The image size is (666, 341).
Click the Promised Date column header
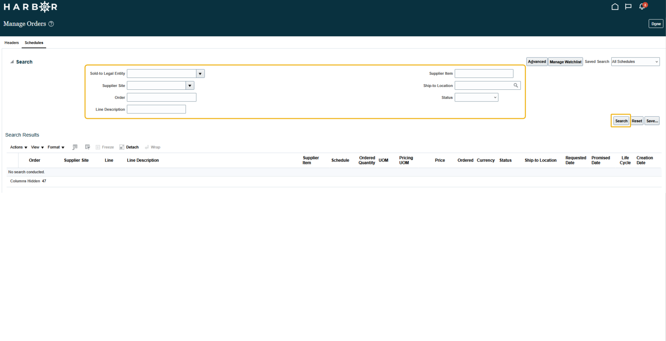(x=600, y=160)
